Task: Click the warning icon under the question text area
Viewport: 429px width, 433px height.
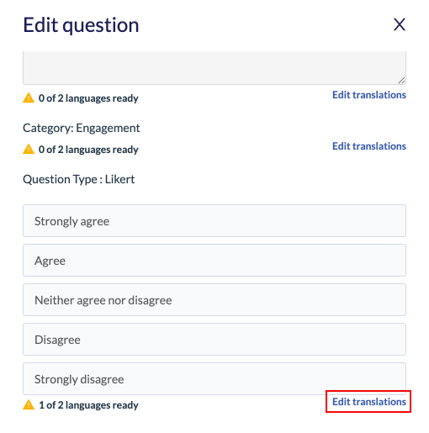Action: pos(29,98)
